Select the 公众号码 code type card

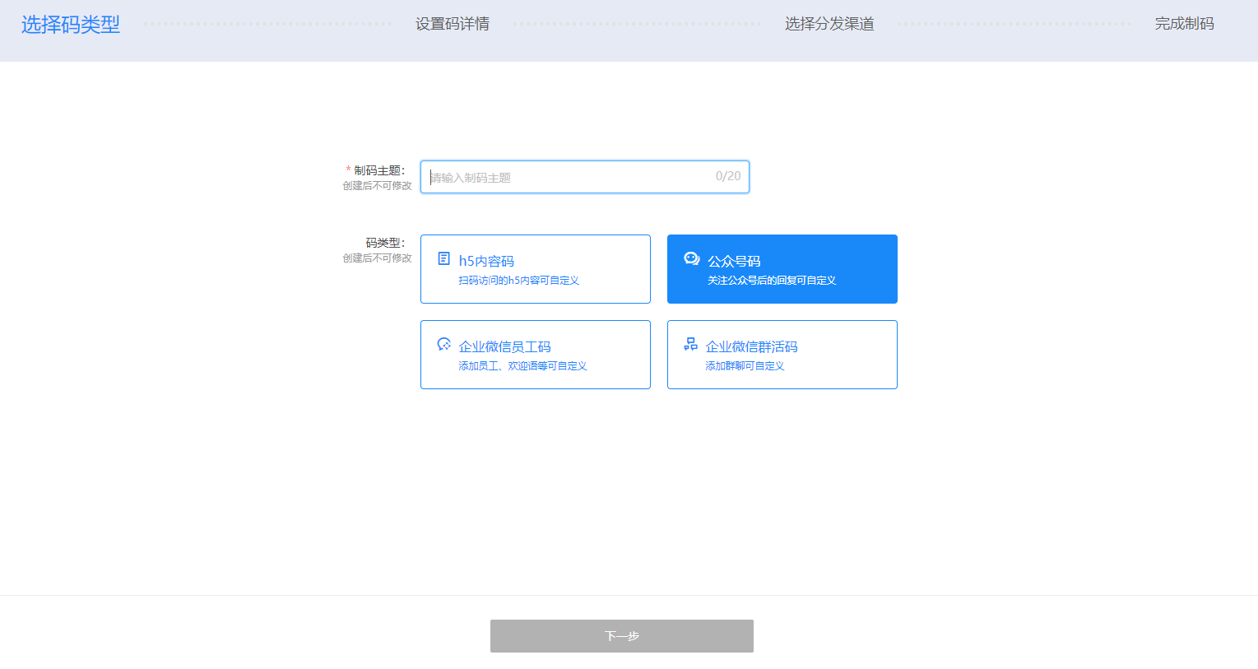pos(782,269)
